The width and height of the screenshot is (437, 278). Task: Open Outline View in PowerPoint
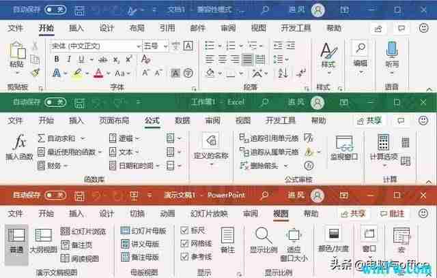[x=44, y=241]
